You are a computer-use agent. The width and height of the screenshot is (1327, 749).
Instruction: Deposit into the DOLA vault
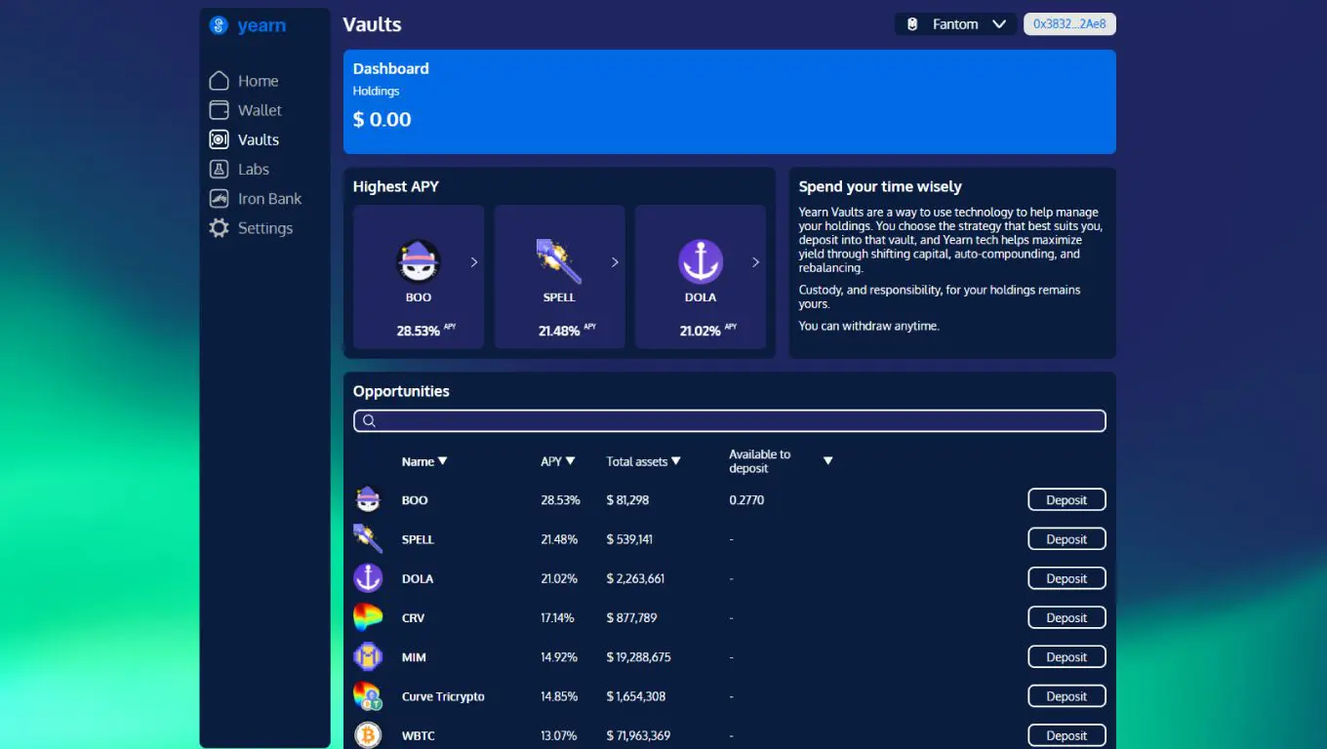click(x=1066, y=578)
